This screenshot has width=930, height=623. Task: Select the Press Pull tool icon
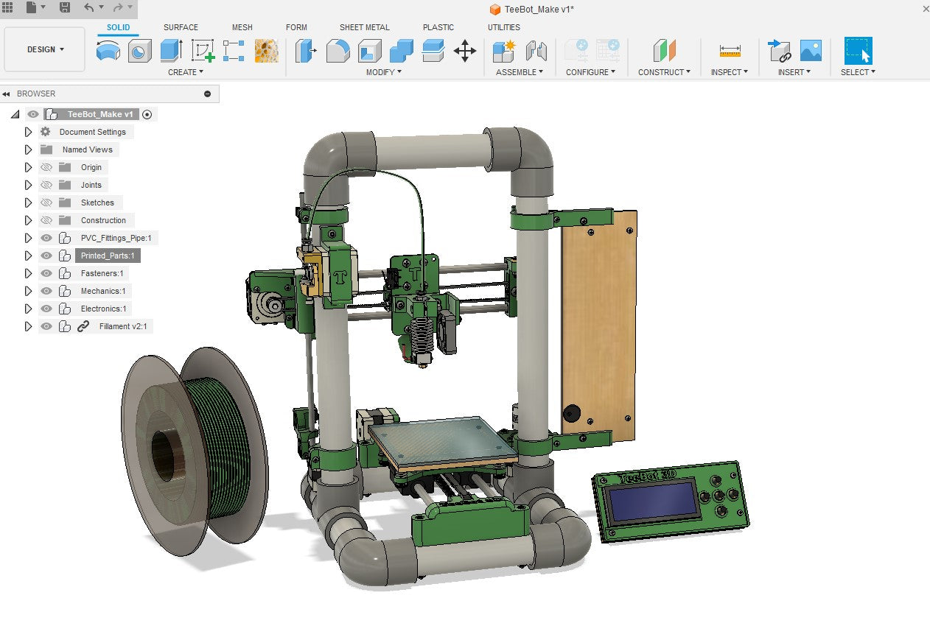click(x=306, y=51)
